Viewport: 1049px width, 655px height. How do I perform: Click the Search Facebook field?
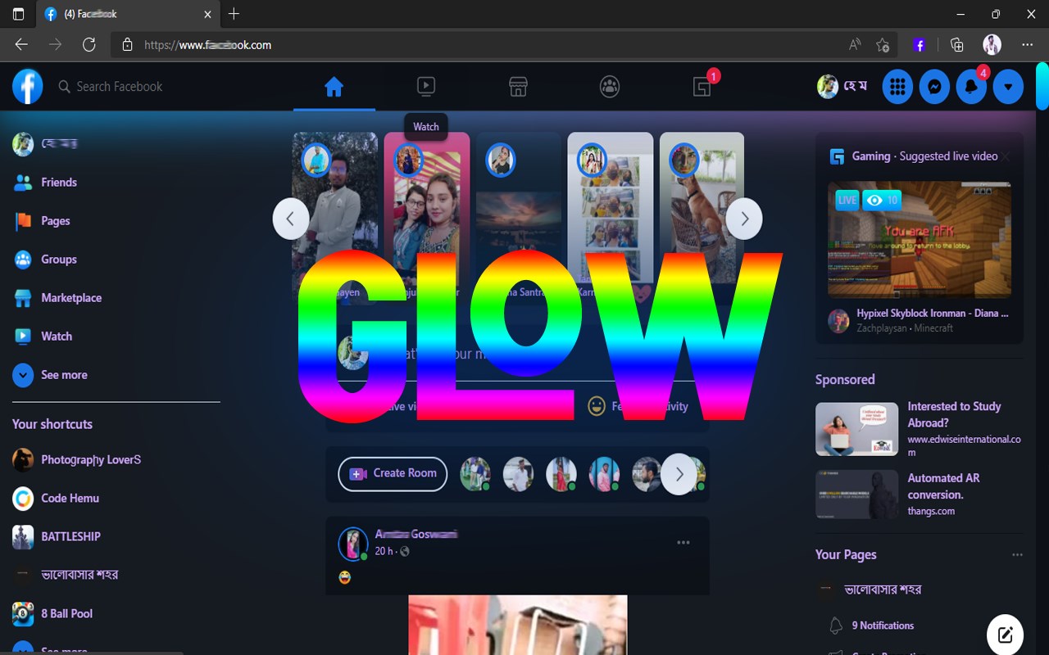pyautogui.click(x=119, y=87)
